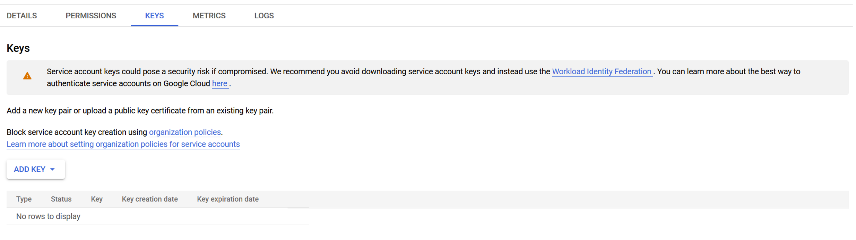
Task: Open the PERMISSIONS tab
Action: coord(91,16)
